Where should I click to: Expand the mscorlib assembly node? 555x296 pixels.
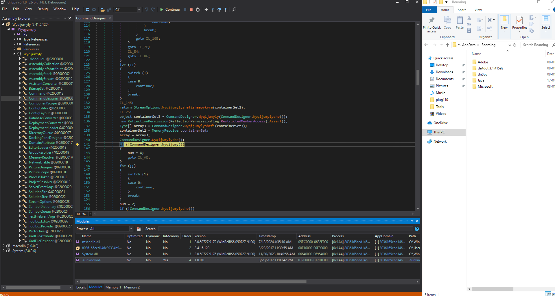click(3, 246)
